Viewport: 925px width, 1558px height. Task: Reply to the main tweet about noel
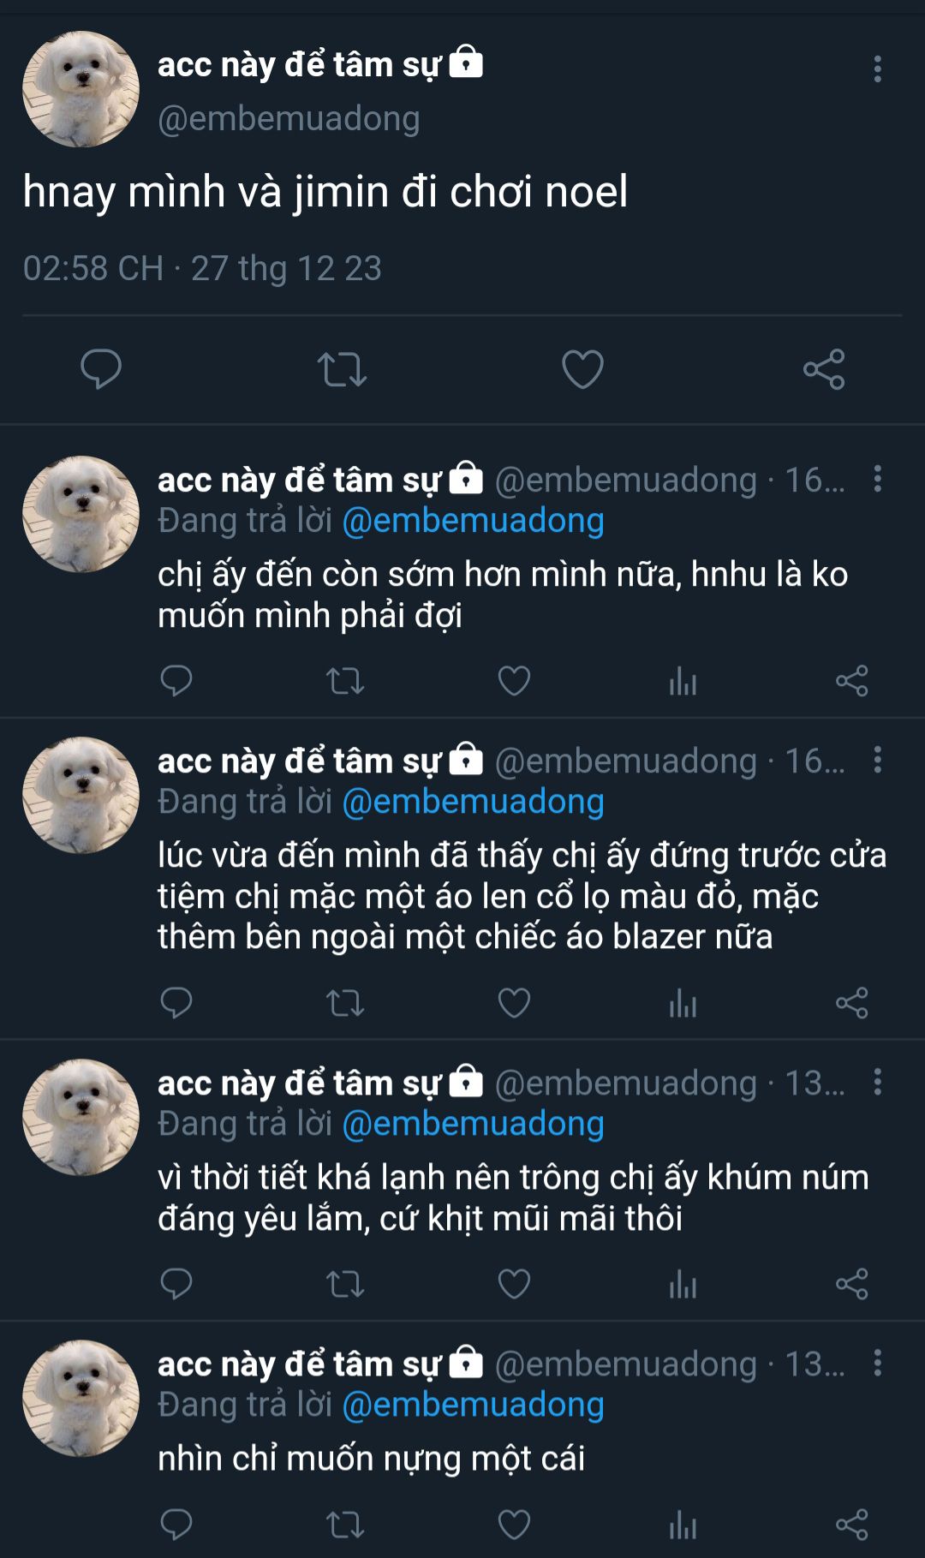click(101, 369)
